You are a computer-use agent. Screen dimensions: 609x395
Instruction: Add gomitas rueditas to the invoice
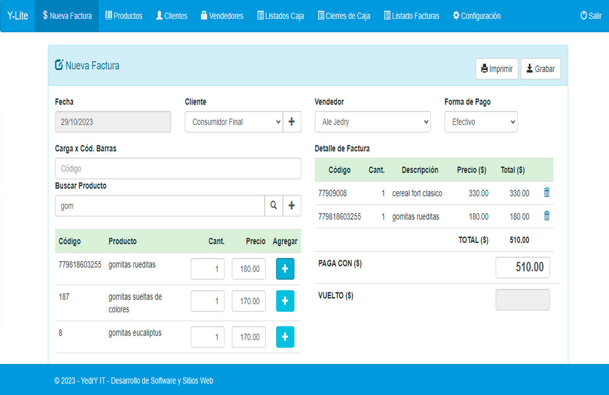click(285, 269)
